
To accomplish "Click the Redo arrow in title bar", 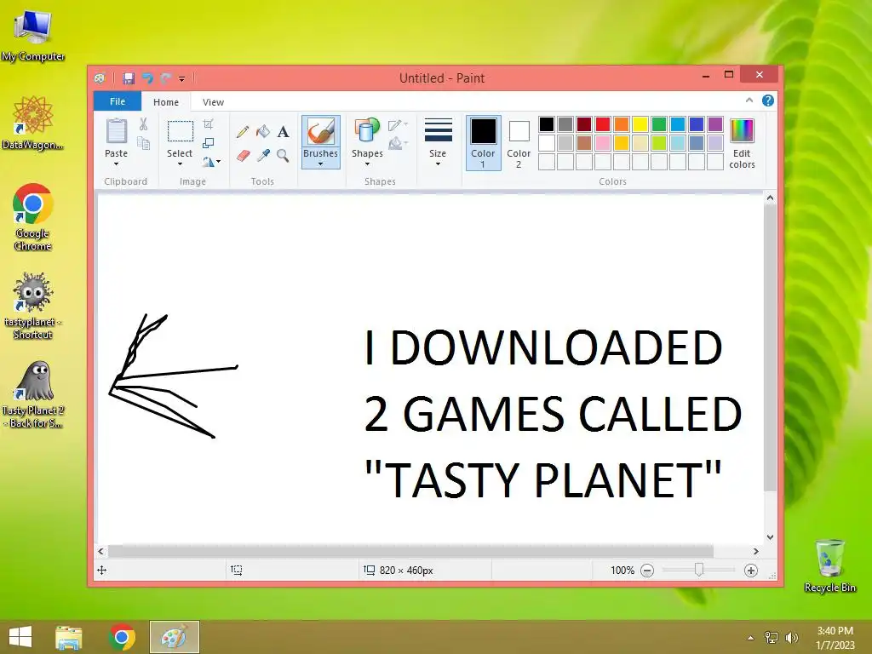I will 165,78.
